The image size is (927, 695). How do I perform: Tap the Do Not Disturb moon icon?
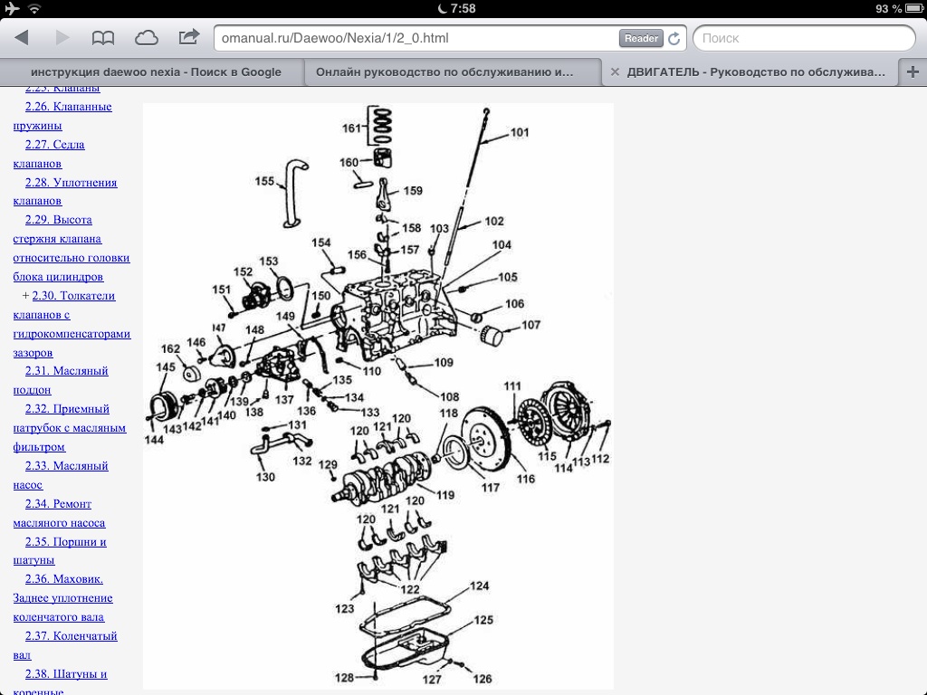442,8
